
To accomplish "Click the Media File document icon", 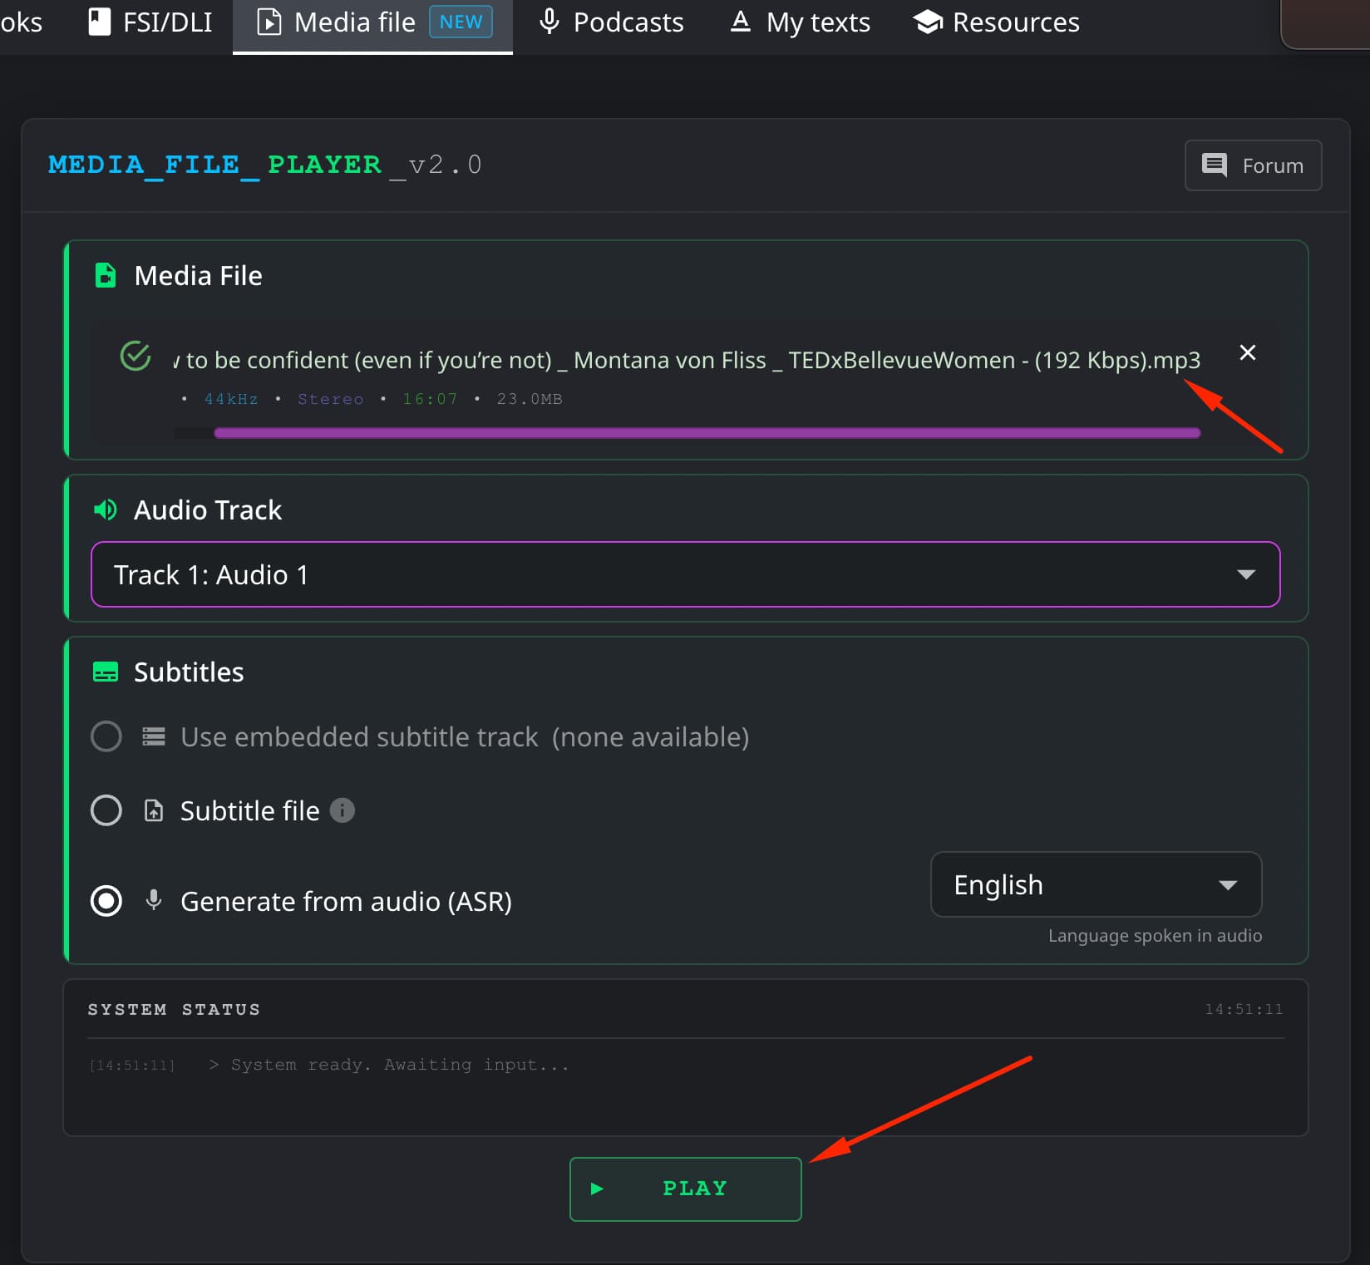I will pyautogui.click(x=106, y=275).
